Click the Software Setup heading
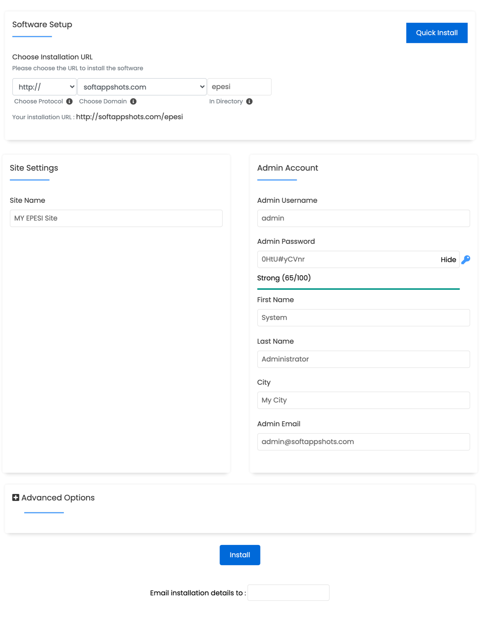The height and width of the screenshot is (630, 480). coord(42,25)
